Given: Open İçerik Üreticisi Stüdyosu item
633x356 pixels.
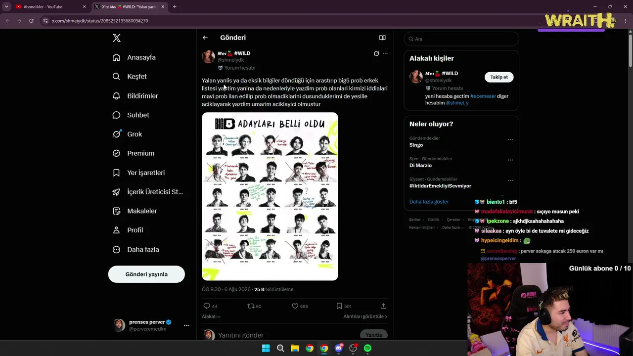Looking at the screenshot, I should click(148, 192).
